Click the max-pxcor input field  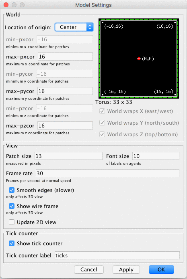point(65,57)
